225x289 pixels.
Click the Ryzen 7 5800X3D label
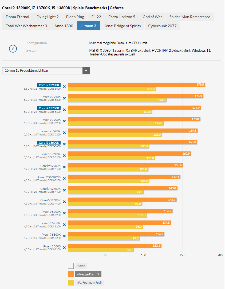pyautogui.click(x=49, y=177)
